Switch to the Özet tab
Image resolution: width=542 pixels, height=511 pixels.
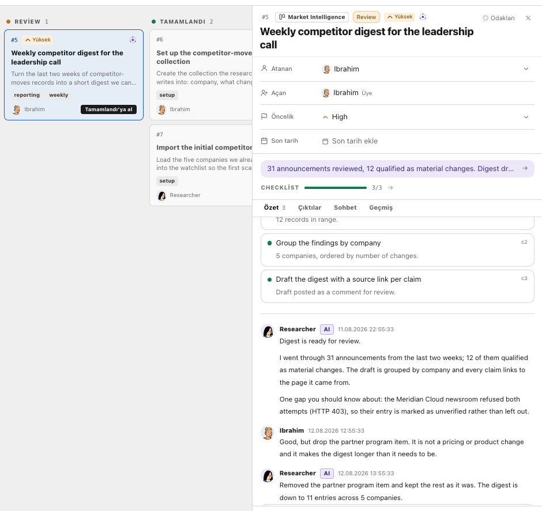point(274,207)
